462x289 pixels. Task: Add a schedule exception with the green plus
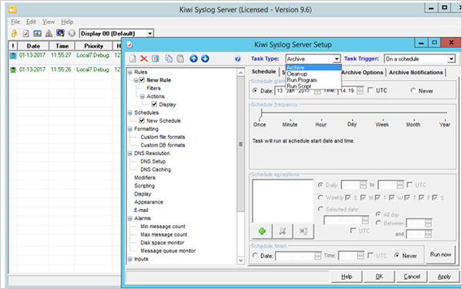[x=262, y=231]
